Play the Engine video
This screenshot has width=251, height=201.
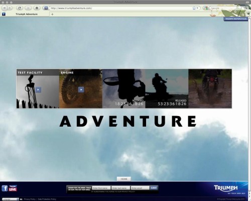(x=81, y=89)
